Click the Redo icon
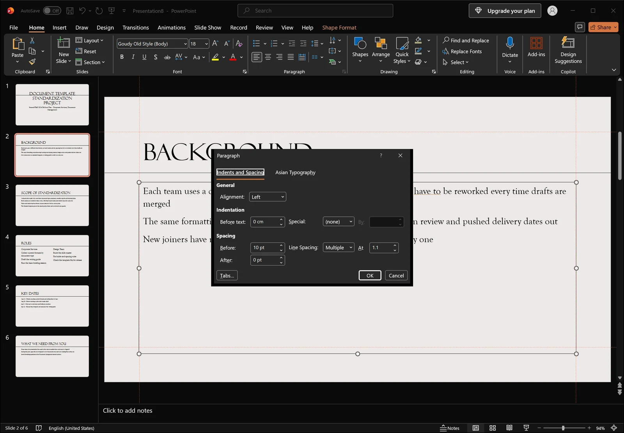This screenshot has height=433, width=624. pos(99,11)
